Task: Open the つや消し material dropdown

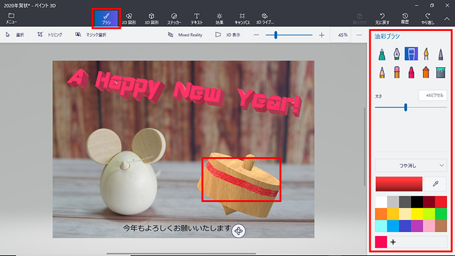Action: [x=411, y=164]
